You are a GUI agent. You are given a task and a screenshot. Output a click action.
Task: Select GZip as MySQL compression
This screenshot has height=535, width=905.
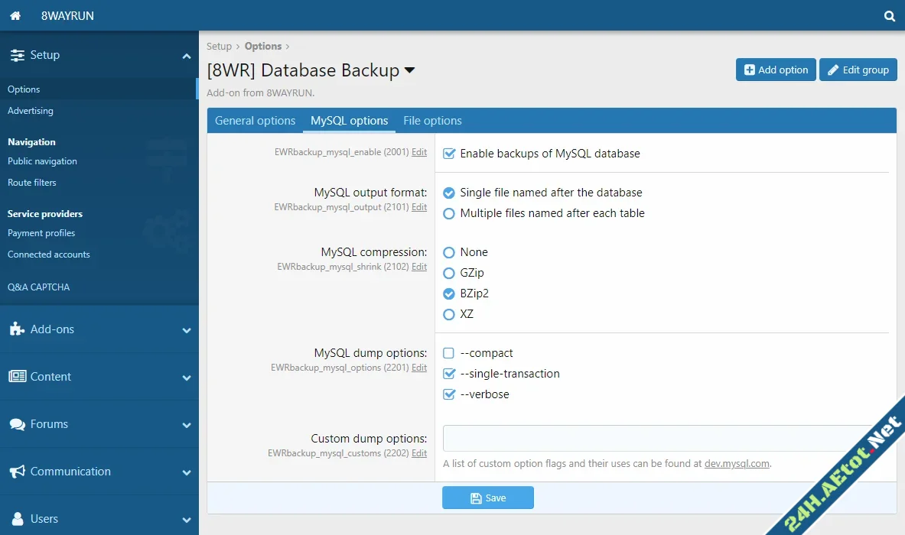coord(449,272)
